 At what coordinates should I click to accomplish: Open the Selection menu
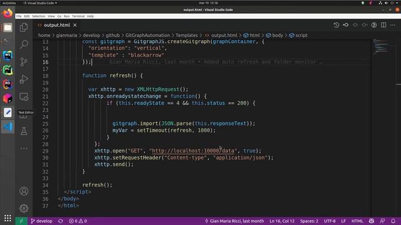click(x=38, y=16)
